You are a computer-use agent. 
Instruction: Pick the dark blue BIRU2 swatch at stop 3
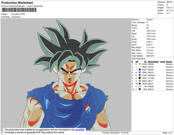(140, 70)
